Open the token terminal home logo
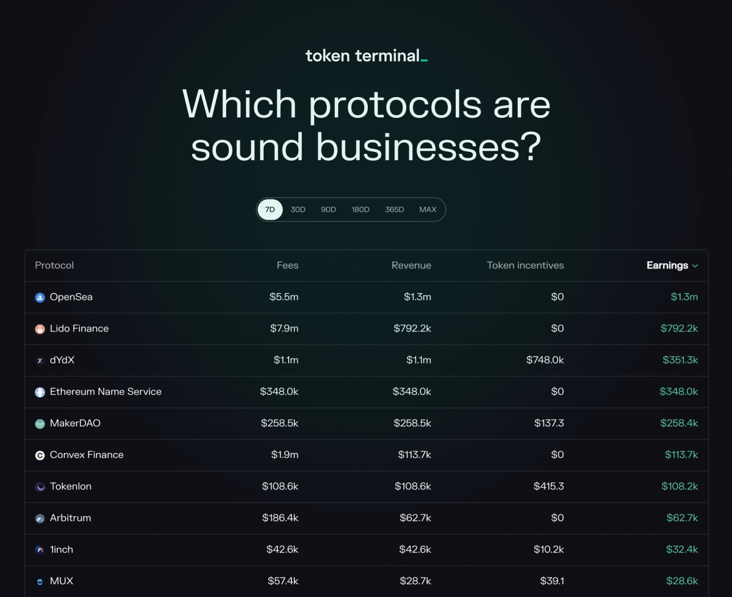 coord(366,56)
